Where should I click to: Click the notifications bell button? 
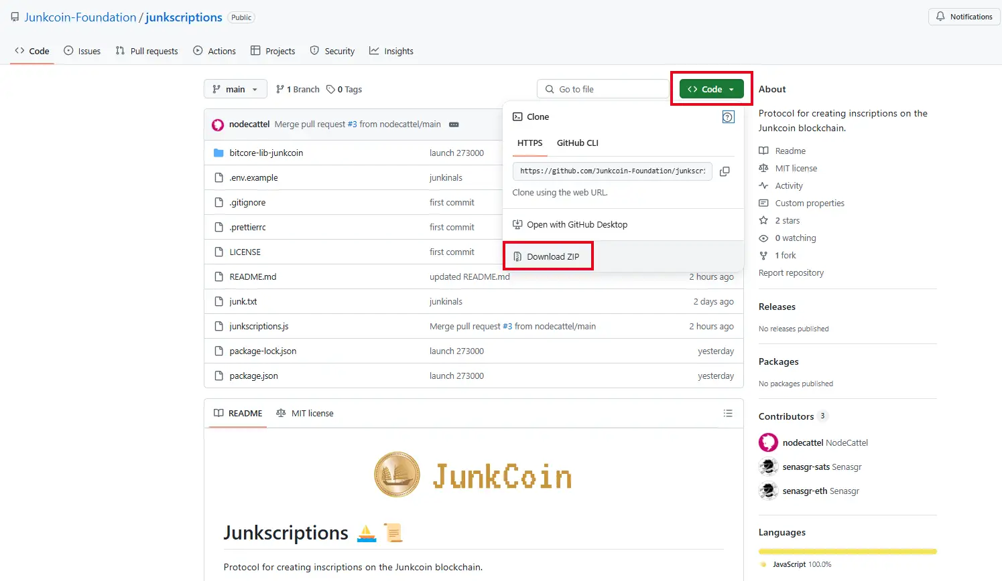coord(964,17)
